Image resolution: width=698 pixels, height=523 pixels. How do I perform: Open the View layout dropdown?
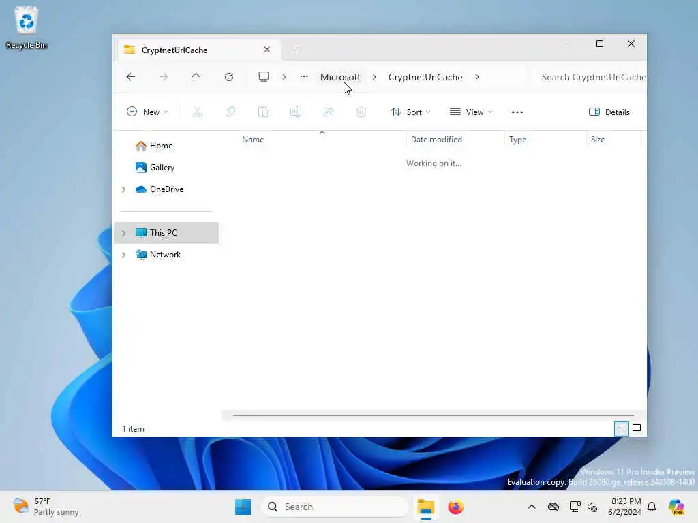click(471, 112)
